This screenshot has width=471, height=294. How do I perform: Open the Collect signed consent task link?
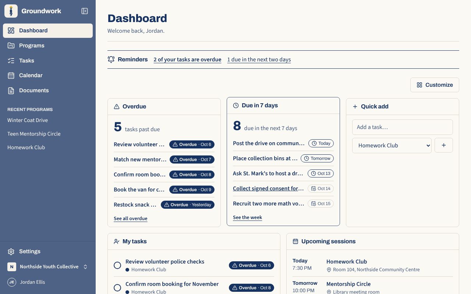(x=268, y=189)
